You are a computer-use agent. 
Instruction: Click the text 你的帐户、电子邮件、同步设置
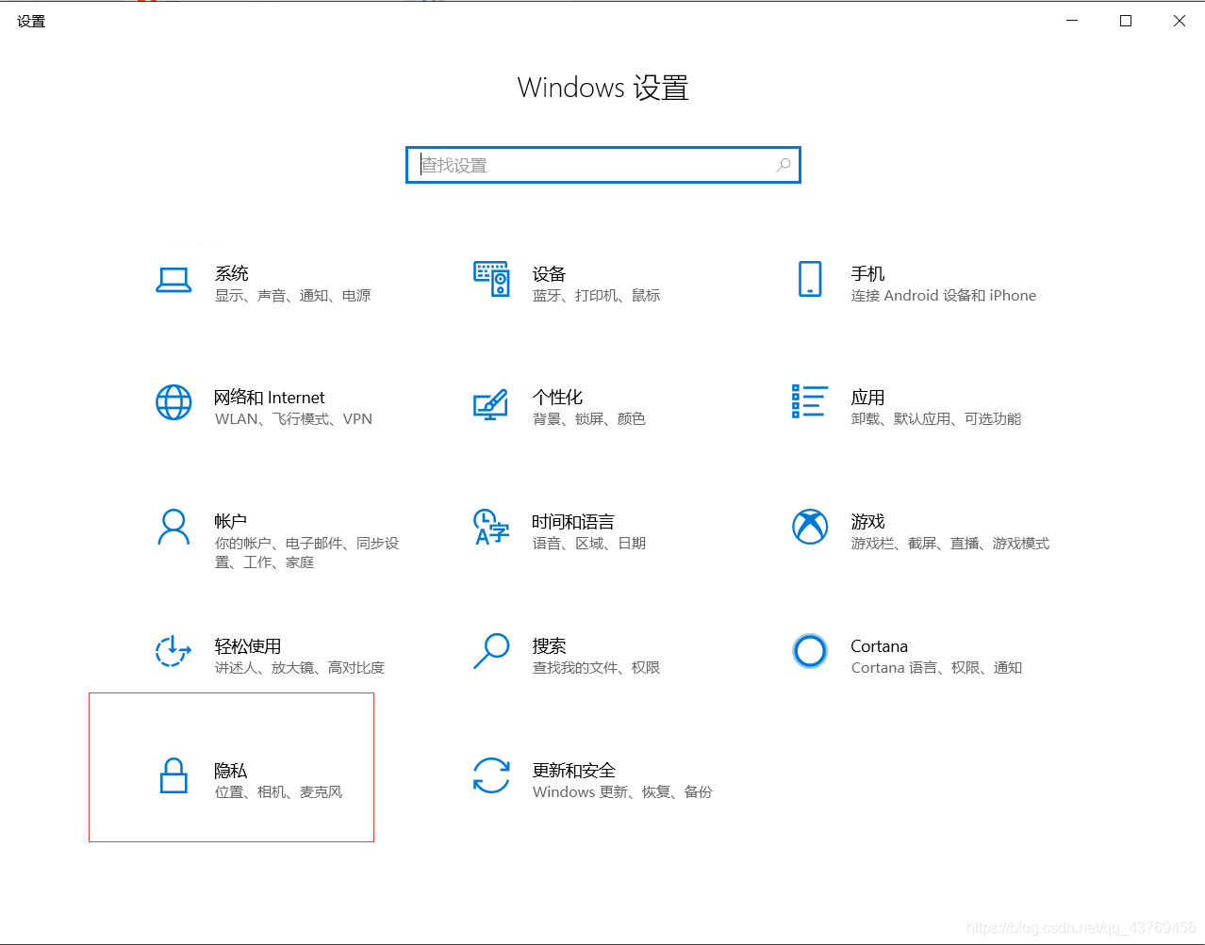click(x=306, y=553)
